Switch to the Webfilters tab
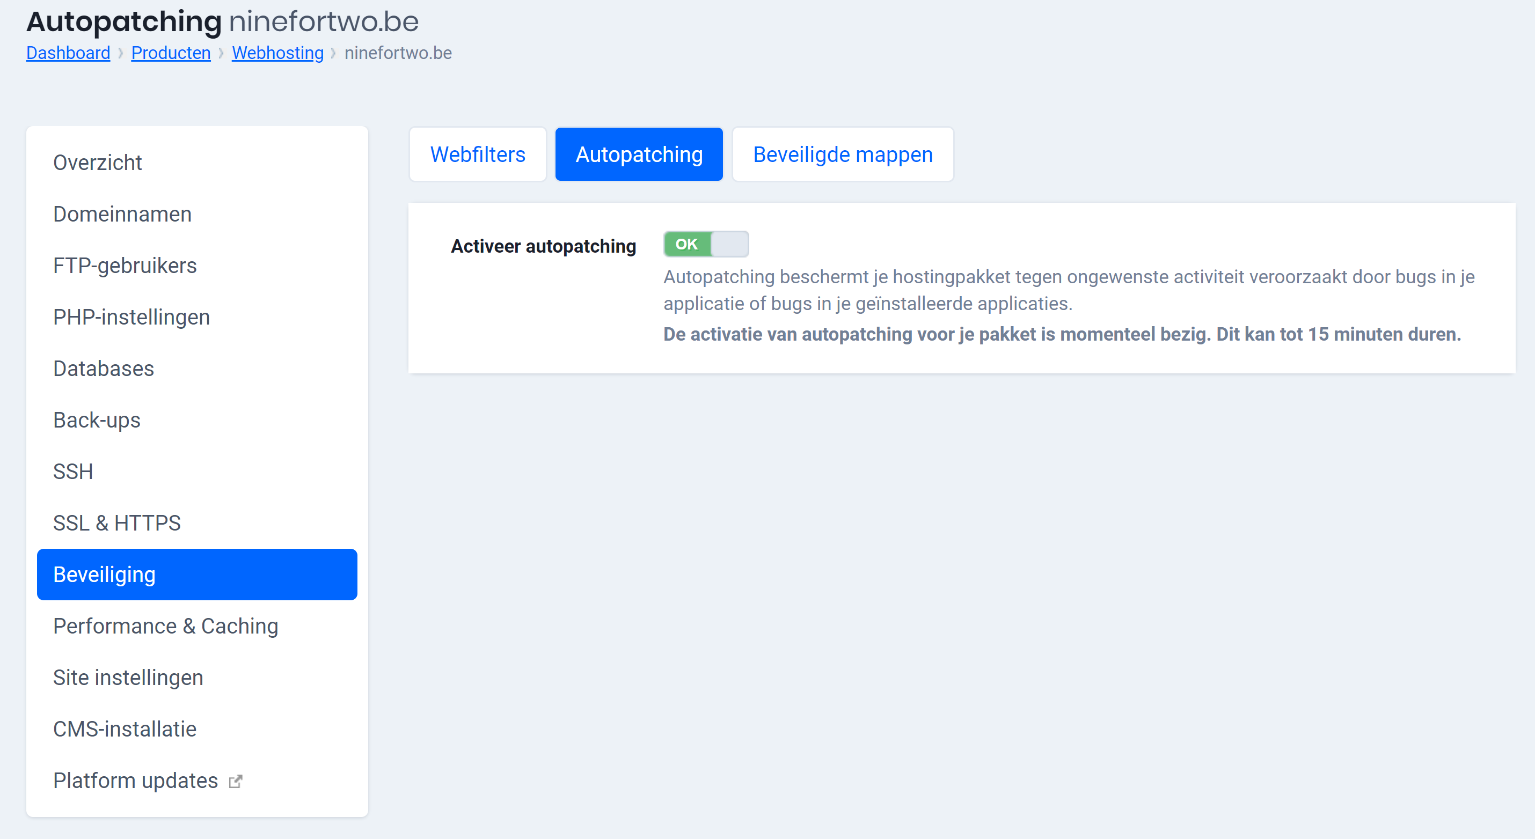This screenshot has width=1535, height=839. [477, 153]
